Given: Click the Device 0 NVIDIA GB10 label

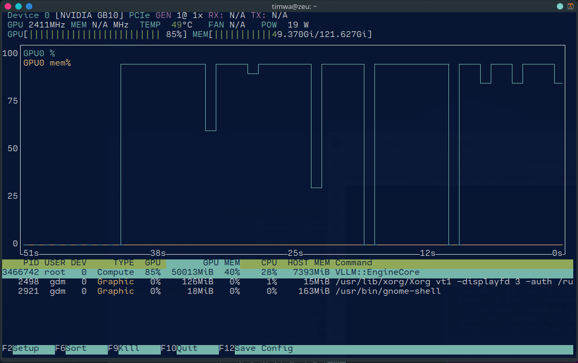Looking at the screenshot, I should coord(65,15).
